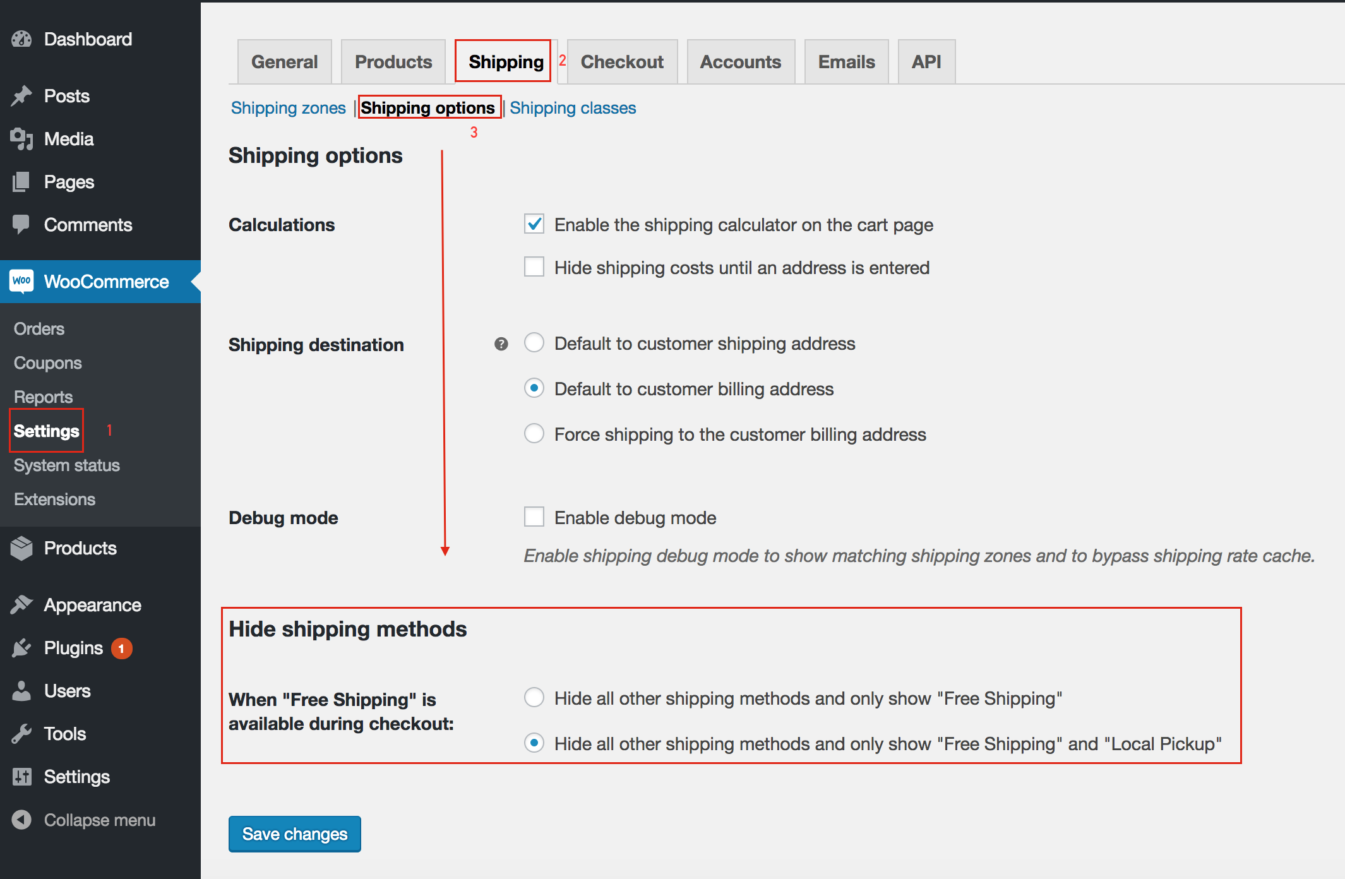Click the Woo logo icon
1345x879 pixels.
(x=21, y=282)
